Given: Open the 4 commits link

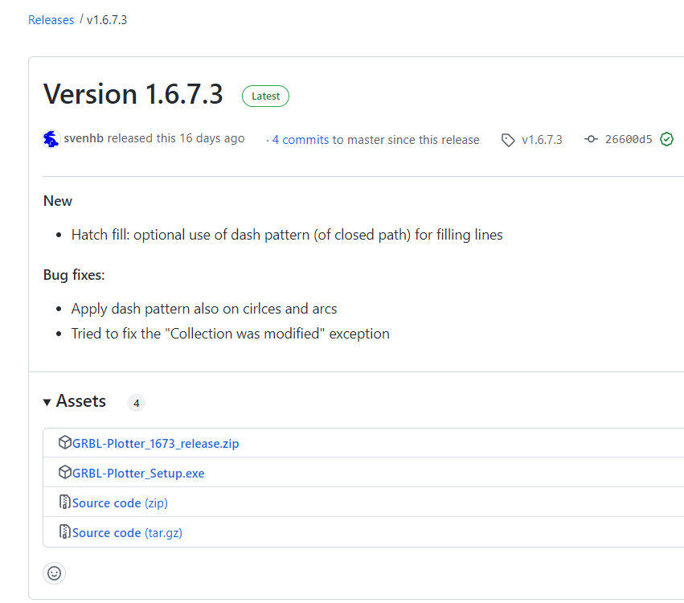Looking at the screenshot, I should pyautogui.click(x=300, y=140).
